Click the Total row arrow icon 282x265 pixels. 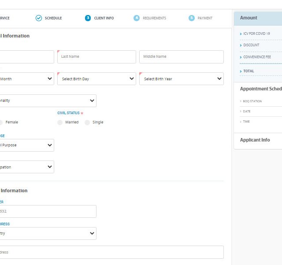pos(241,71)
